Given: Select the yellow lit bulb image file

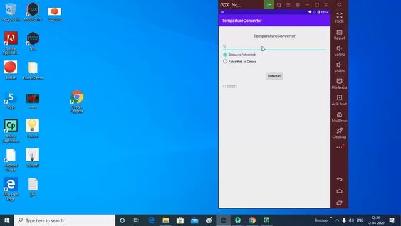Looking at the screenshot, I should pyautogui.click(x=33, y=128).
